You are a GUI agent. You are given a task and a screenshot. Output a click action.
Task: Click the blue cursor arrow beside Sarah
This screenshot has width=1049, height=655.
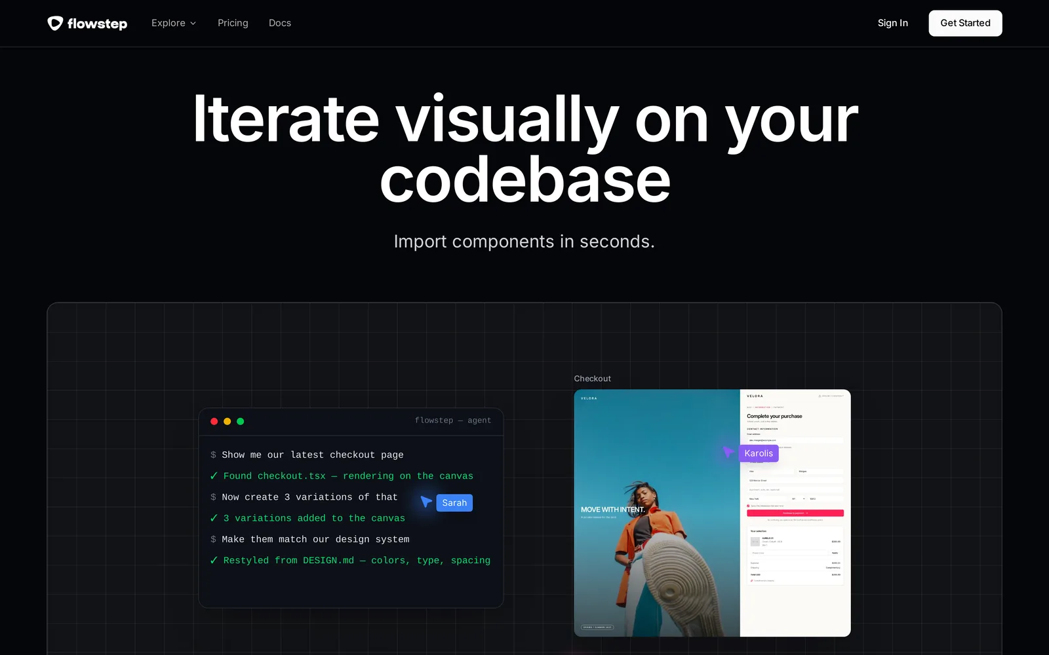(426, 502)
